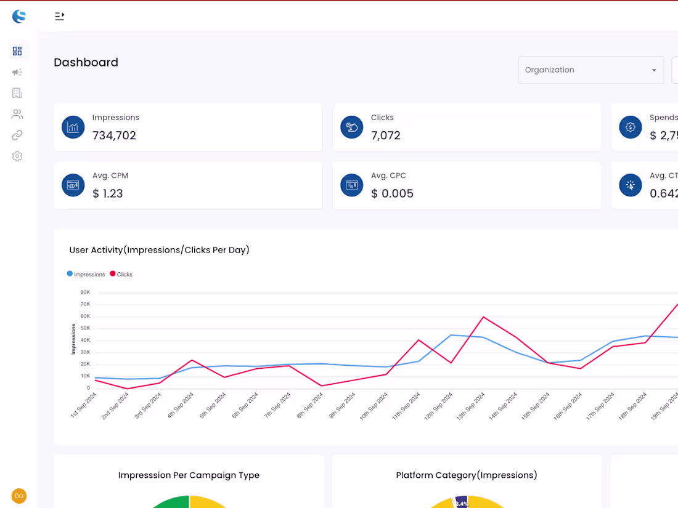Expand the partially visible filter next to Organization
Screen dimensions: 678x508
(x=675, y=70)
